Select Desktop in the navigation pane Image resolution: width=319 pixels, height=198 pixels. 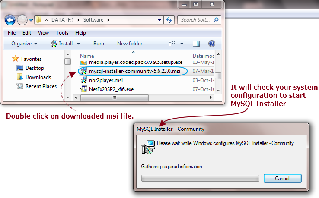tap(35, 68)
